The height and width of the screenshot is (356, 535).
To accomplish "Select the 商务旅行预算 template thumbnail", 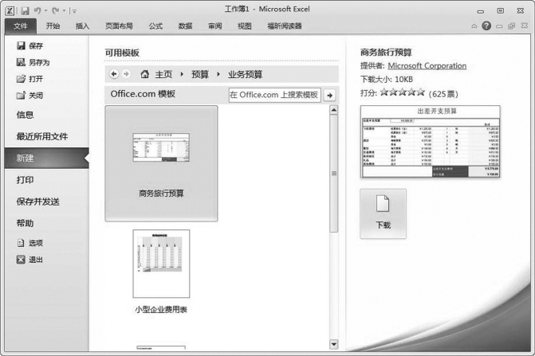I will [161, 163].
